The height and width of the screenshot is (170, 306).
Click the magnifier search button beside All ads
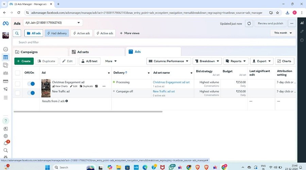pos(17,33)
